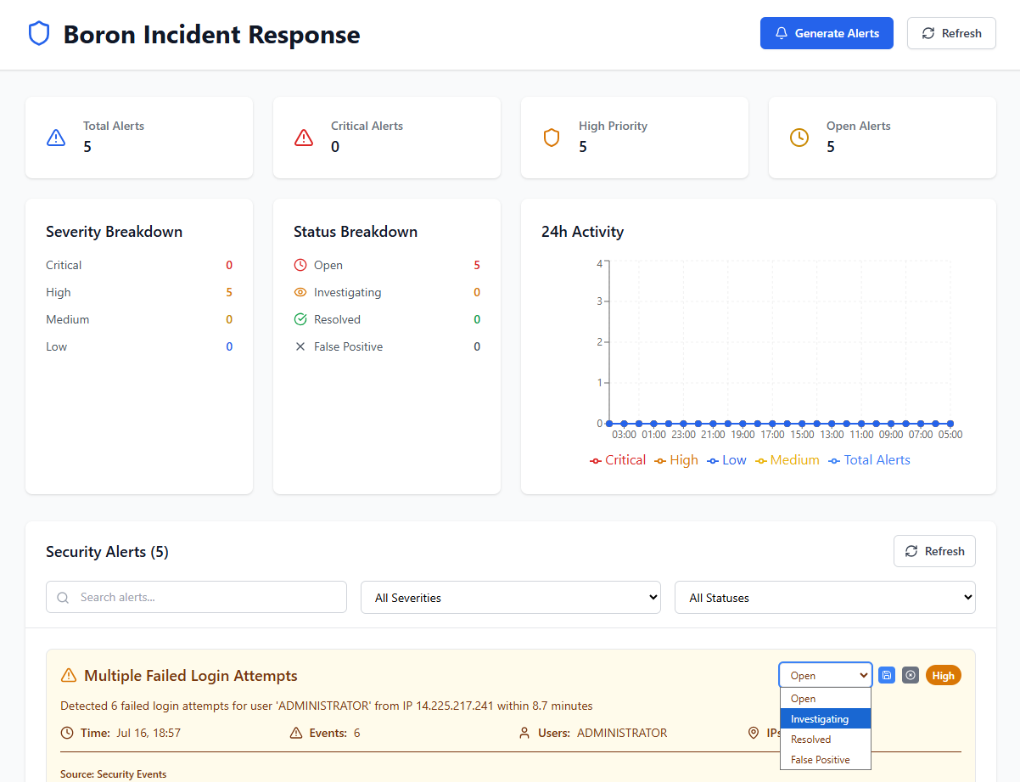Screen dimensions: 1020x782
Task: Collapse the alert status dropdown showing Open
Action: coord(826,675)
